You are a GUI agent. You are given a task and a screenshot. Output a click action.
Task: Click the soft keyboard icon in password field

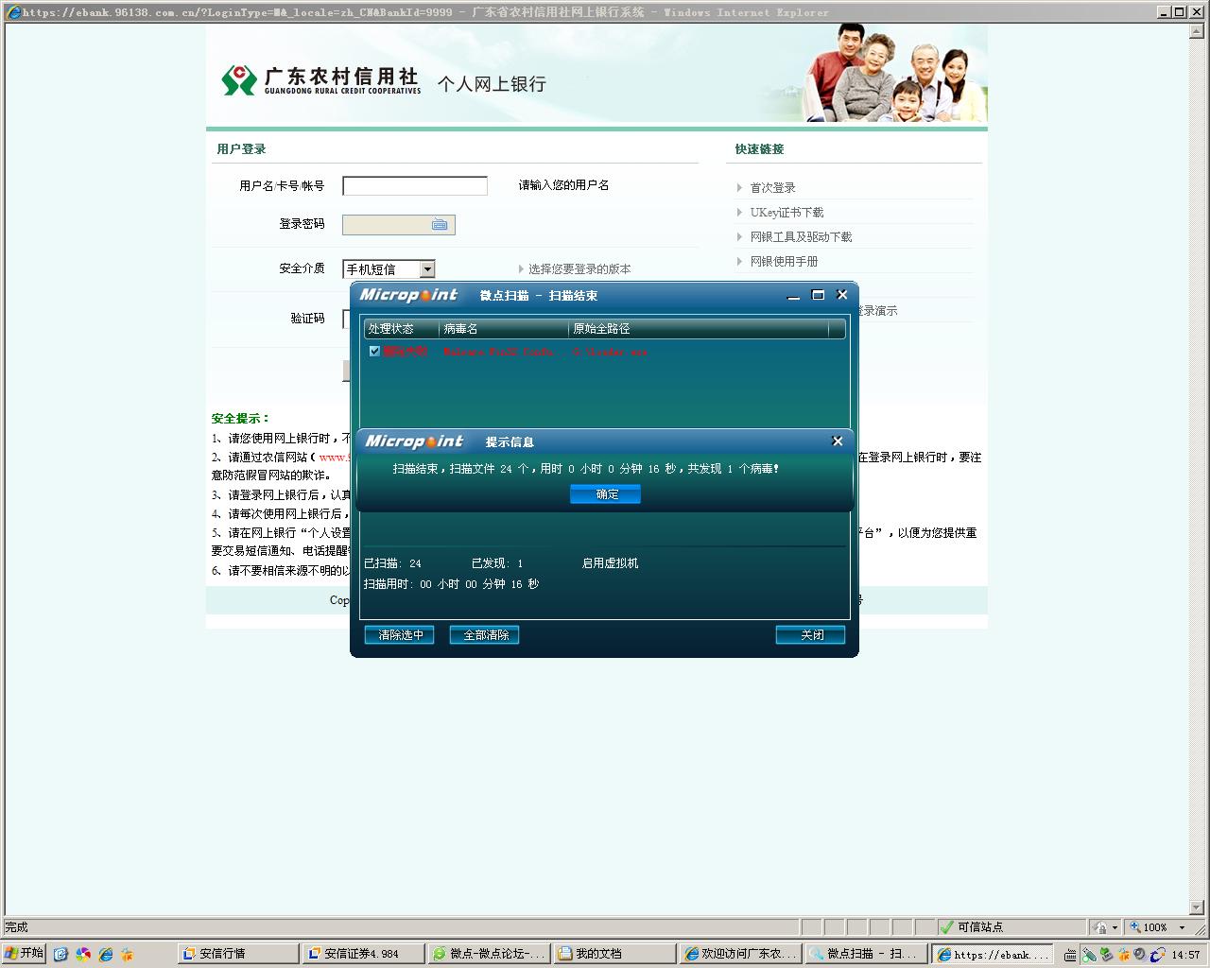pyautogui.click(x=440, y=225)
